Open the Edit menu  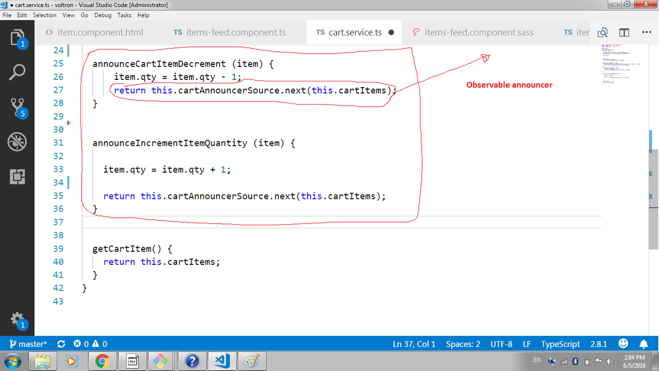point(22,15)
